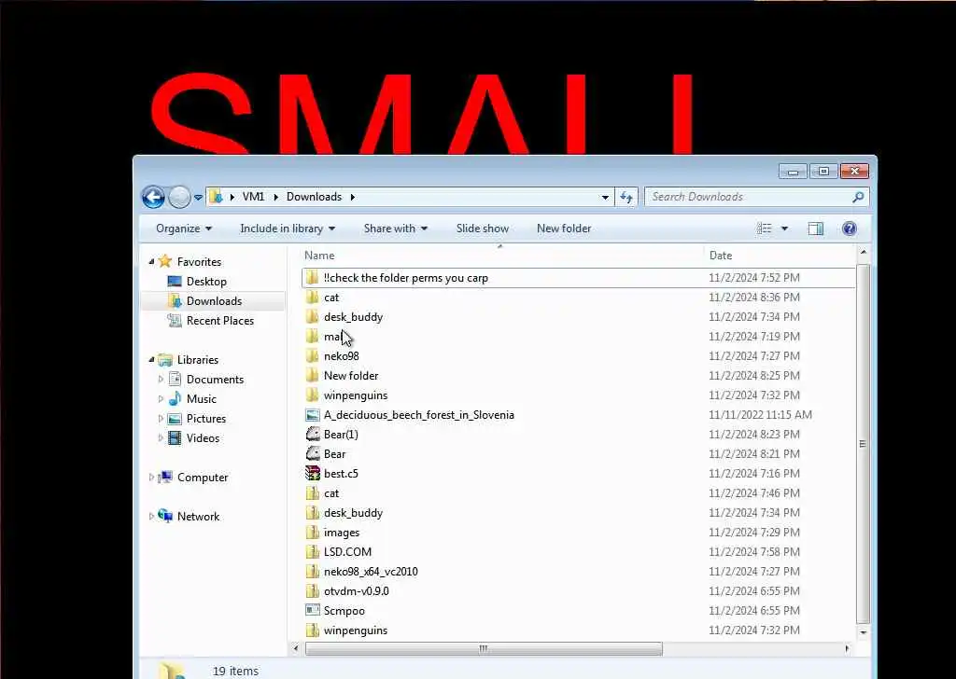Screen dimensions: 956x679
Task: Expand the Music library
Action: (161, 399)
